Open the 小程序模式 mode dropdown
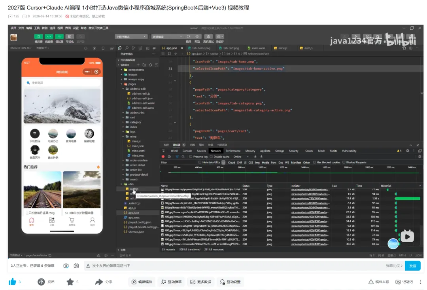 (131, 36)
